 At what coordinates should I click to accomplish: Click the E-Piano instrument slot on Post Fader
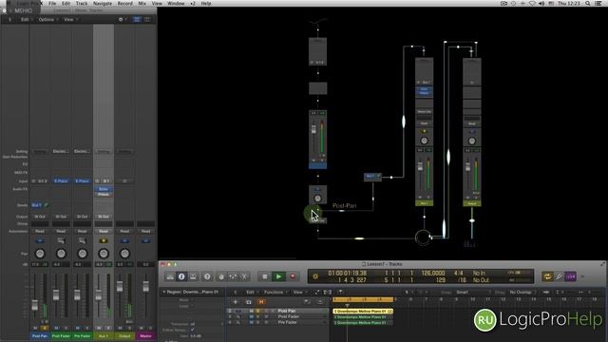(61, 181)
